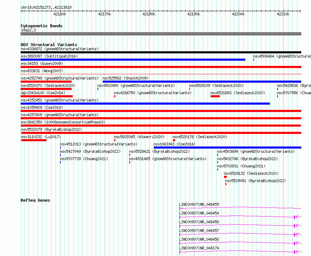Select the red nsv6531883 variant bar
Screen dimensions: 311x256
(215, 96)
